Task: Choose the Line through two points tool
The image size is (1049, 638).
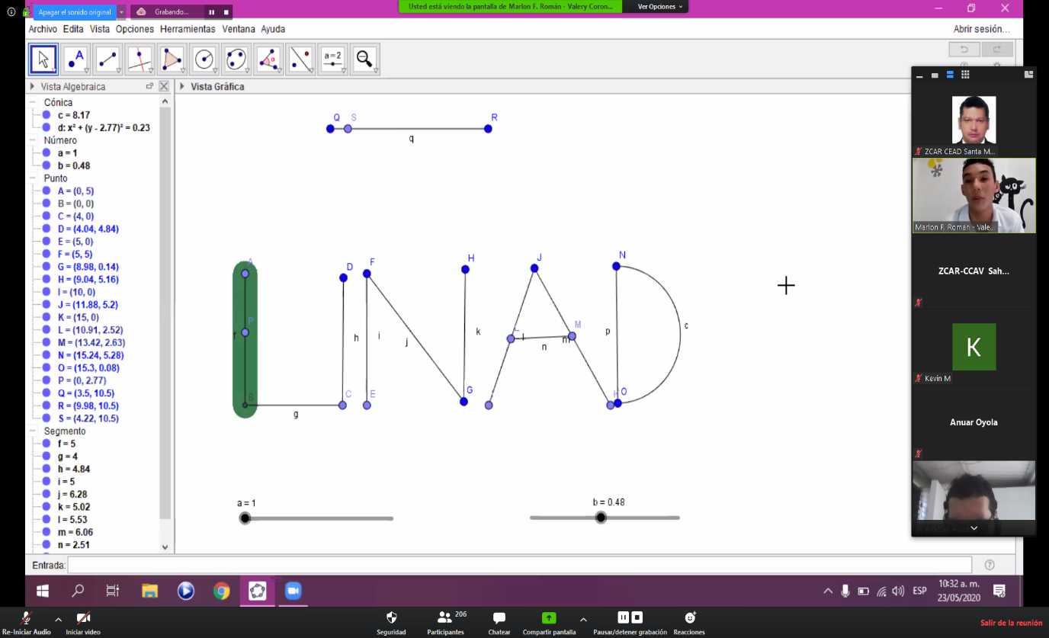Action: [x=107, y=59]
